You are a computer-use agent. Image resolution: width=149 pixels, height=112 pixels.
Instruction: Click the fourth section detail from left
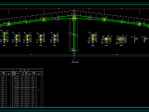click(41, 37)
